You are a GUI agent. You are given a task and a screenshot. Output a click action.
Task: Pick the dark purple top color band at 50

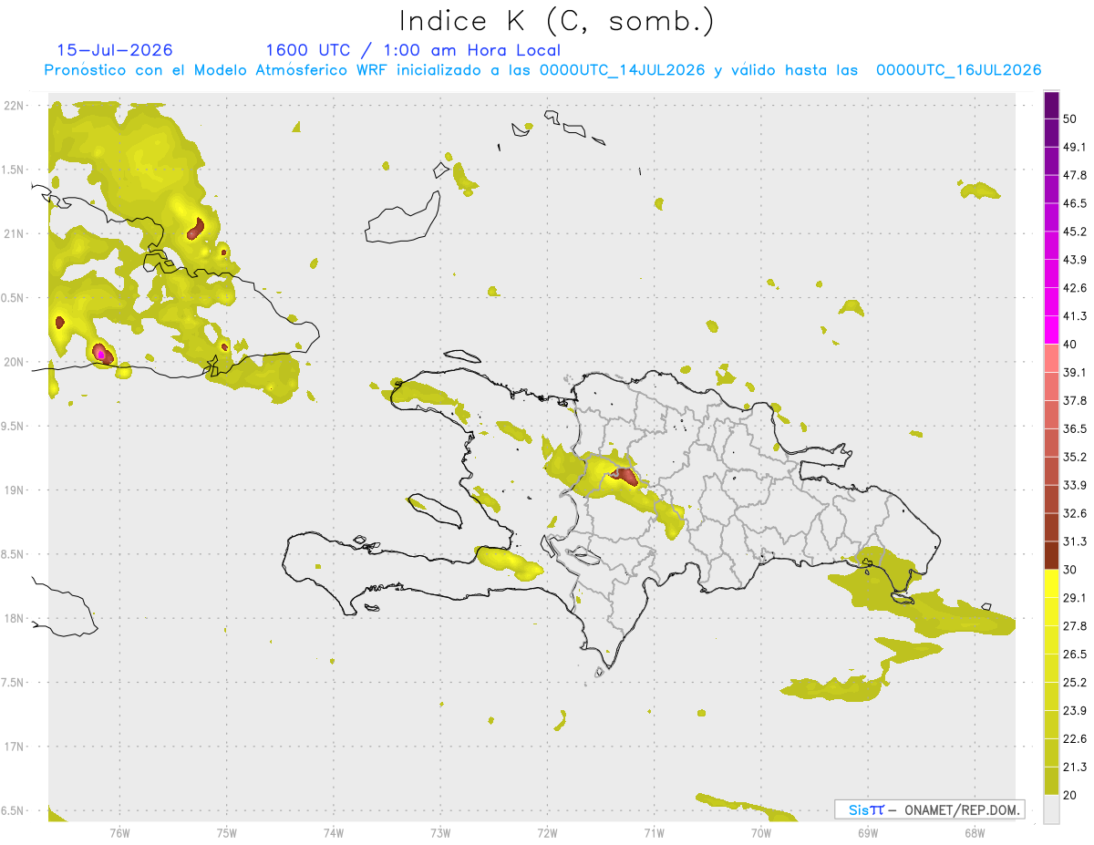coord(1051,105)
